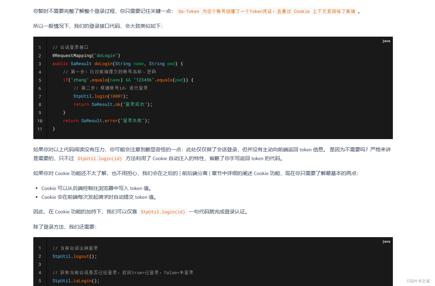This screenshot has height=286, width=435.
Task: Click line number 3 in the second code block
Action: click(x=40, y=265)
